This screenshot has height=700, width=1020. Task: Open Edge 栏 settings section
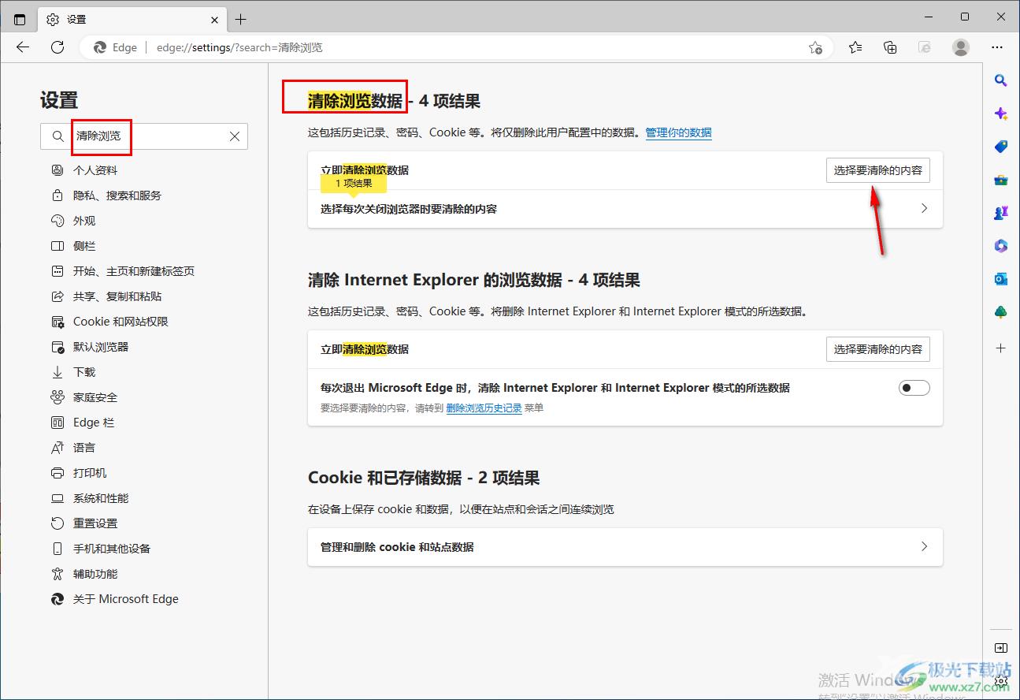94,423
